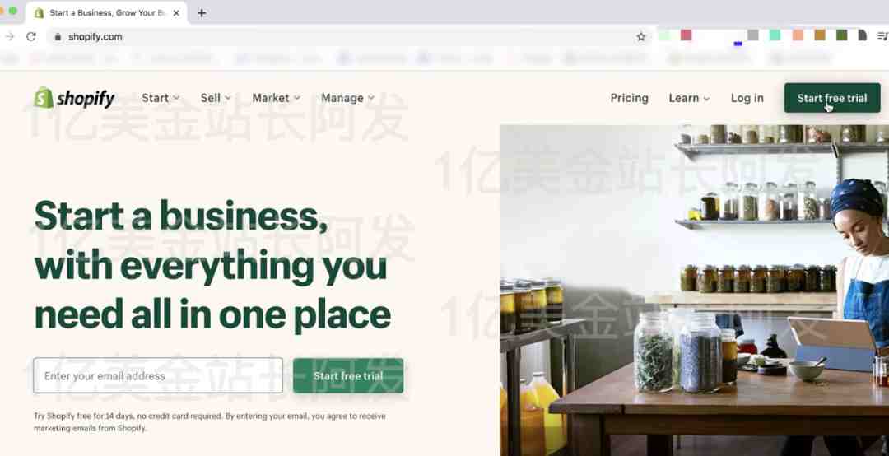The width and height of the screenshot is (889, 456).
Task: Click the Shopify logo
Action: tap(74, 98)
